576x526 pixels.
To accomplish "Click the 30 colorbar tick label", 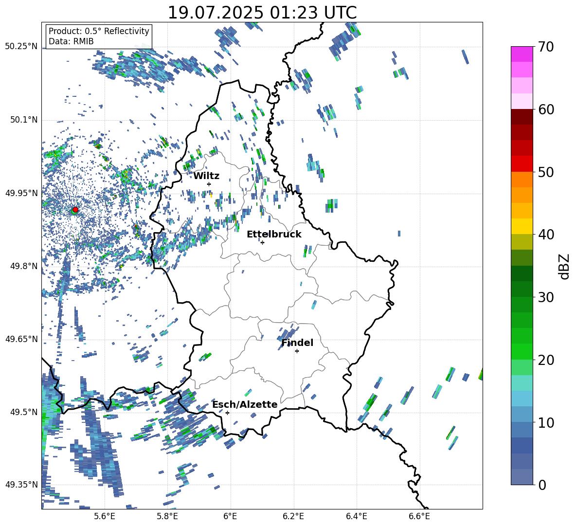I will [546, 297].
